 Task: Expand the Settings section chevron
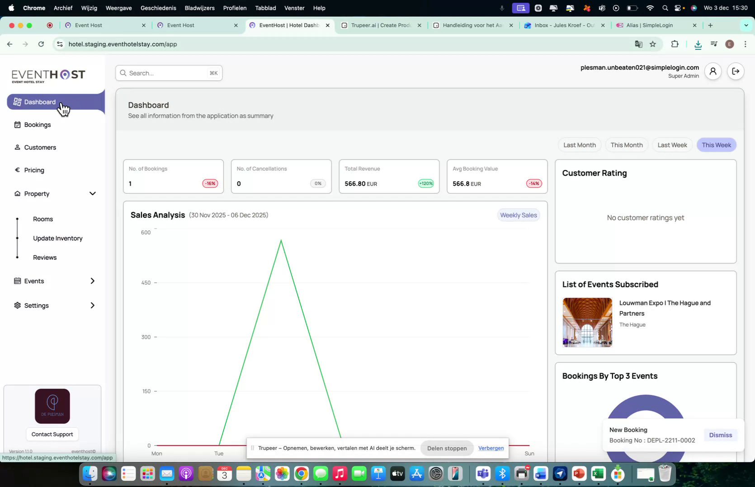93,305
